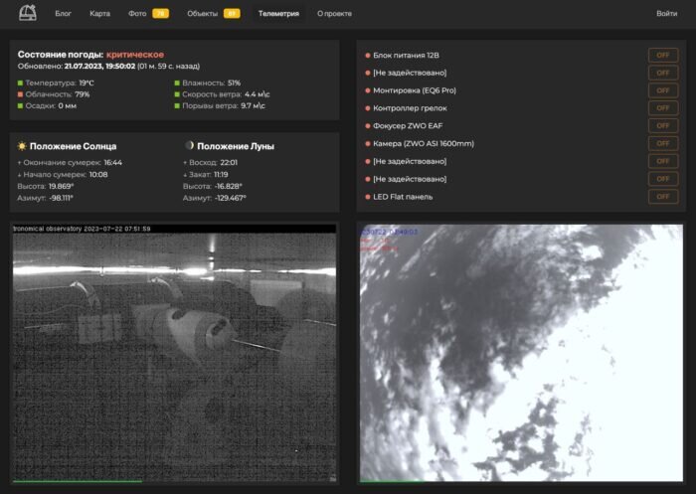This screenshot has height=494, width=696.
Task: Click the green progress bar under sky camera
Action: point(391,481)
